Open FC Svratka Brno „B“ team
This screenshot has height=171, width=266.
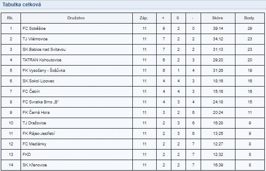[41, 102]
